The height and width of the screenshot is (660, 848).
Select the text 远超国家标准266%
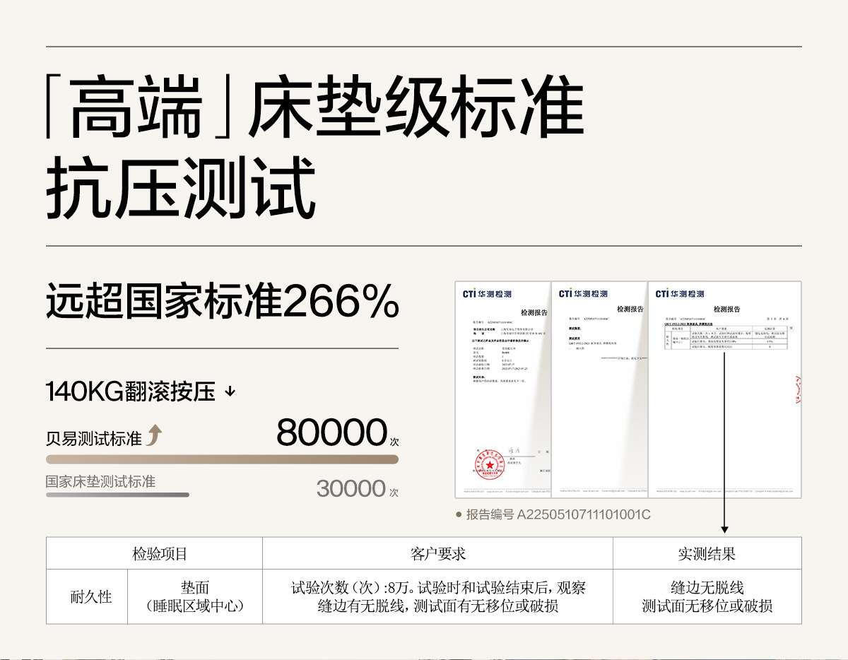[222, 302]
